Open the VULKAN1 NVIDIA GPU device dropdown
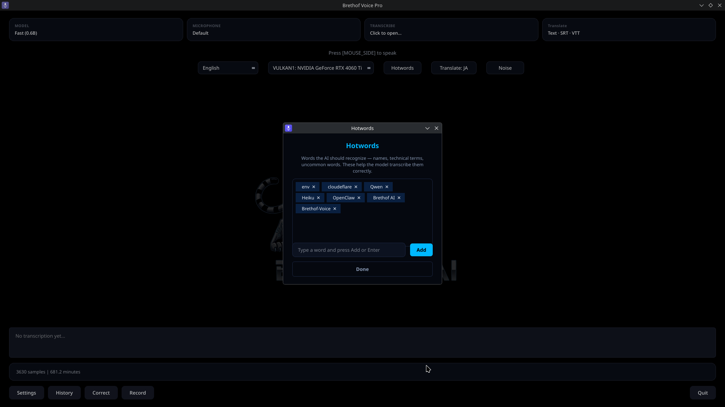The image size is (725, 407). click(x=321, y=68)
